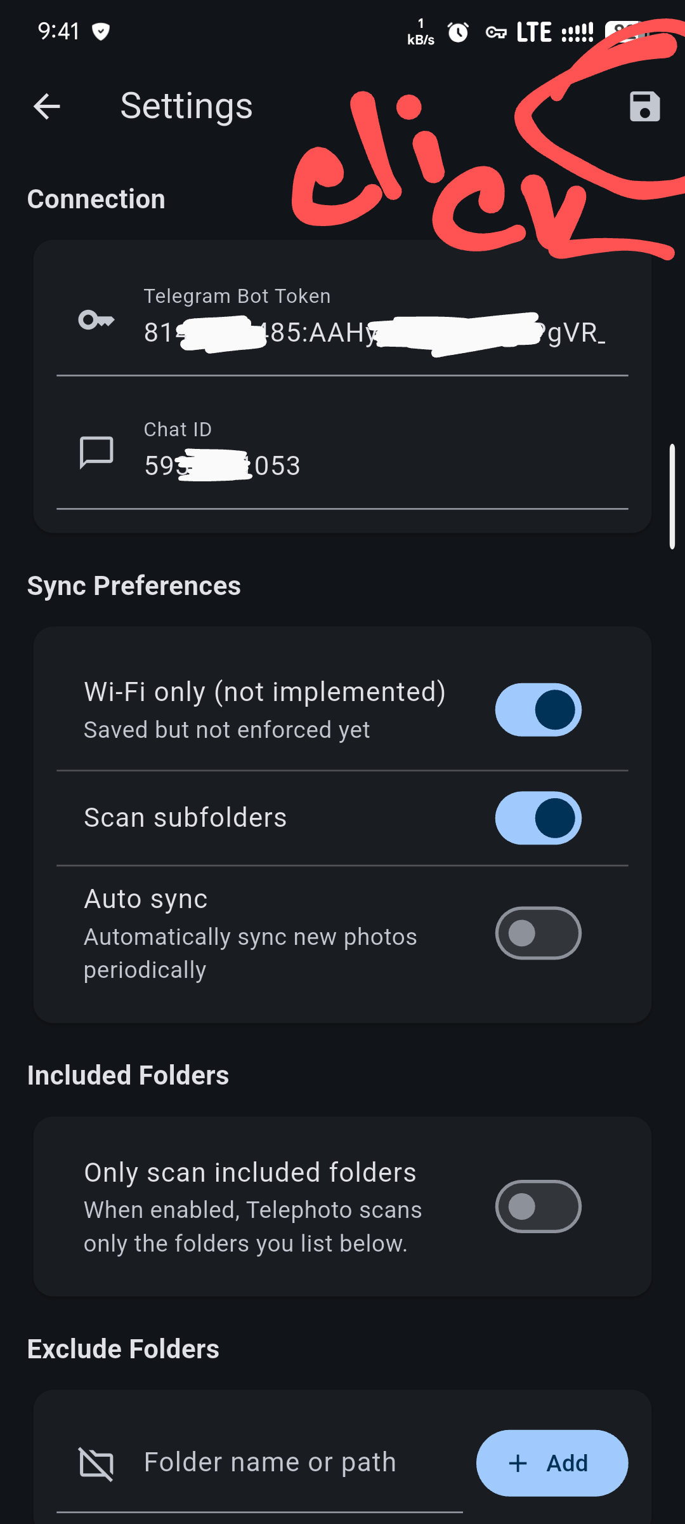This screenshot has width=685, height=1524.
Task: Edit the Telegram Bot Token field
Action: [x=374, y=332]
